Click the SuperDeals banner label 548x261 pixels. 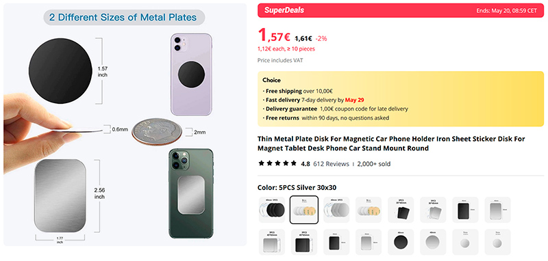pyautogui.click(x=284, y=10)
